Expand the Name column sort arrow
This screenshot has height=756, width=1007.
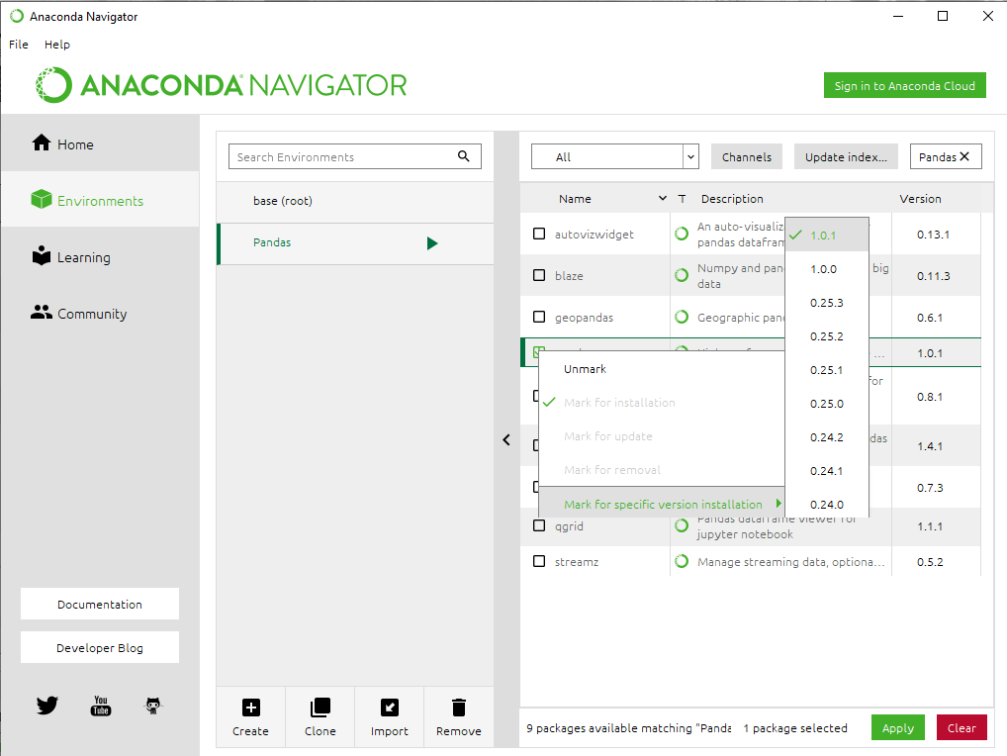(662, 199)
